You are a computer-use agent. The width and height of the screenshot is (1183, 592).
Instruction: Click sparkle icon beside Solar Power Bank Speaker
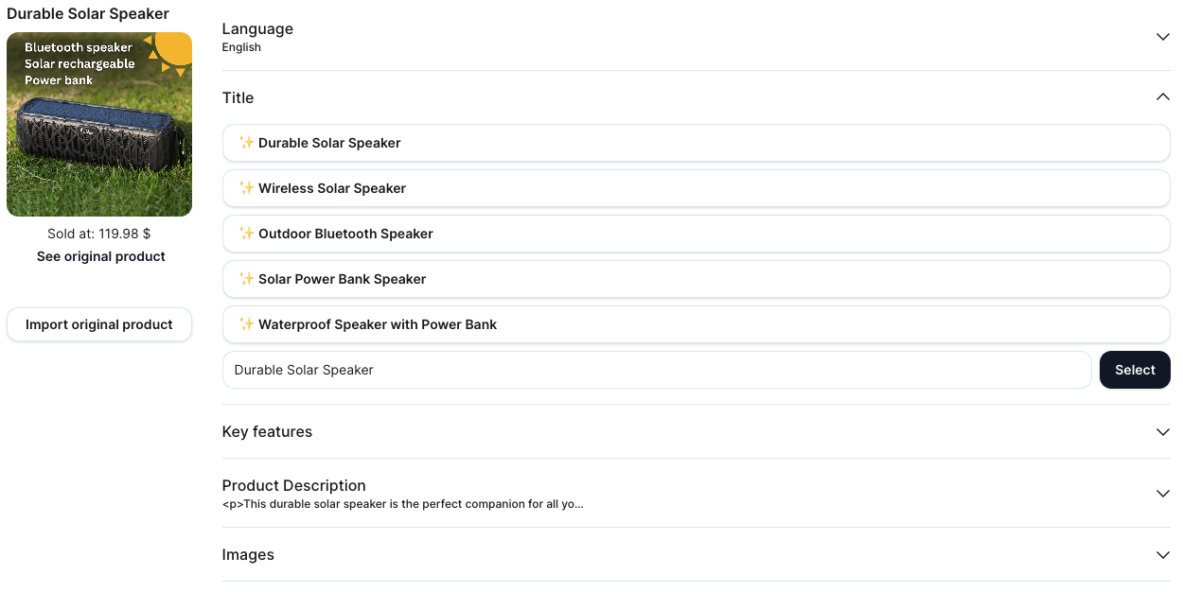[x=246, y=279]
